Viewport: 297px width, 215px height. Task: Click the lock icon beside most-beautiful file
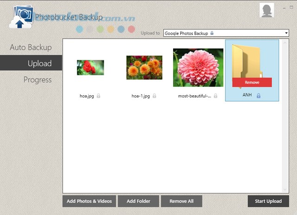pyautogui.click(x=216, y=96)
